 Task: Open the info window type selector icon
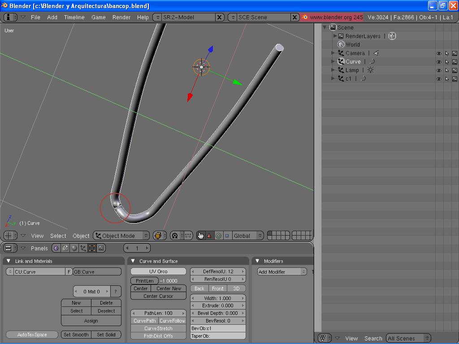[10, 17]
